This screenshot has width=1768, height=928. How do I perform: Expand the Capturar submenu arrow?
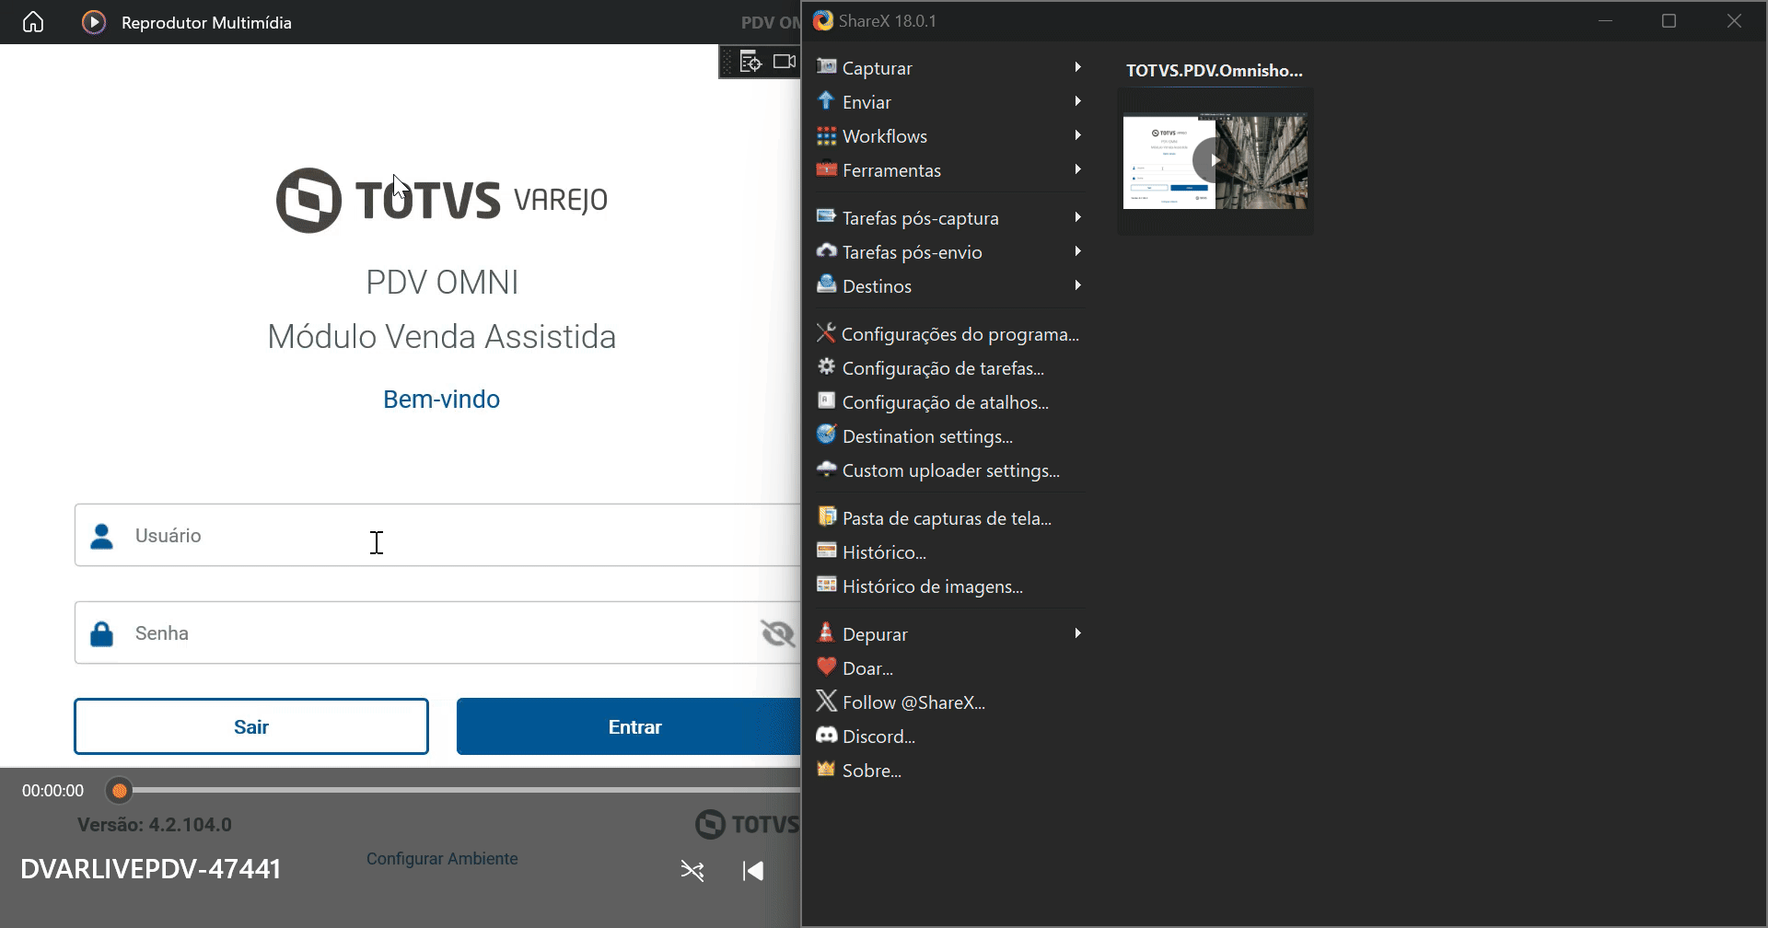(1077, 67)
